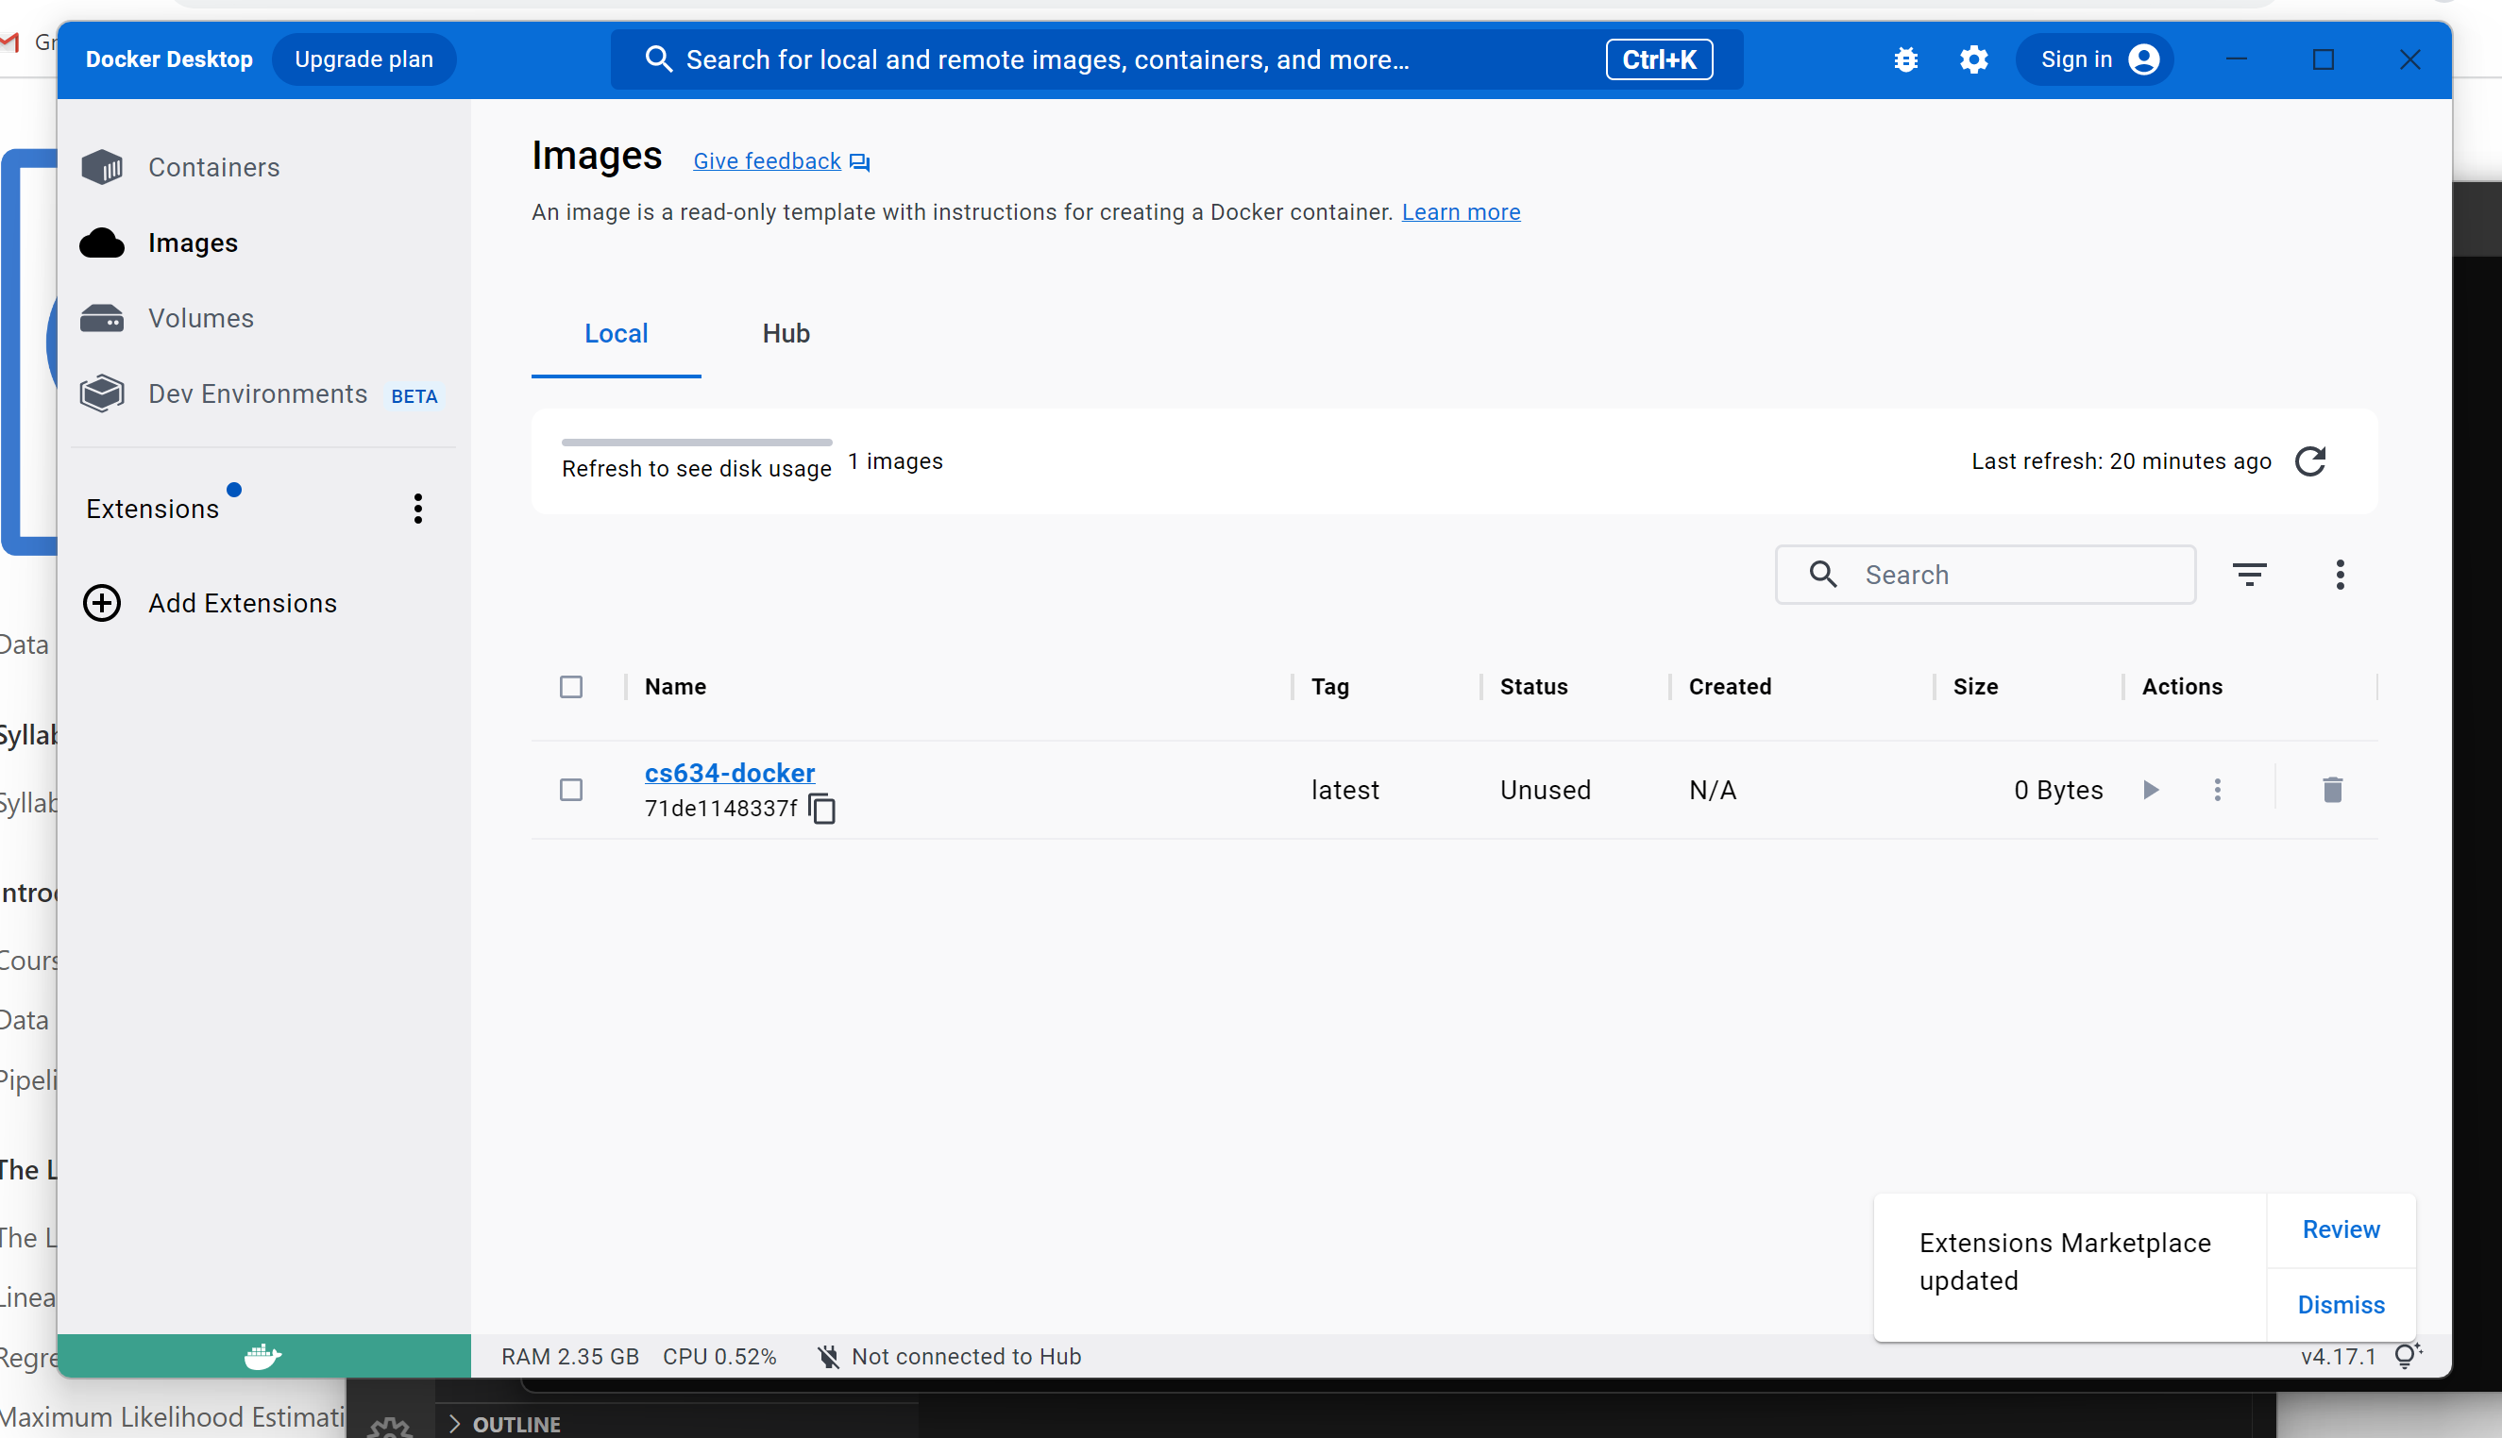Click the disk usage progress bar
The image size is (2502, 1438).
697,443
